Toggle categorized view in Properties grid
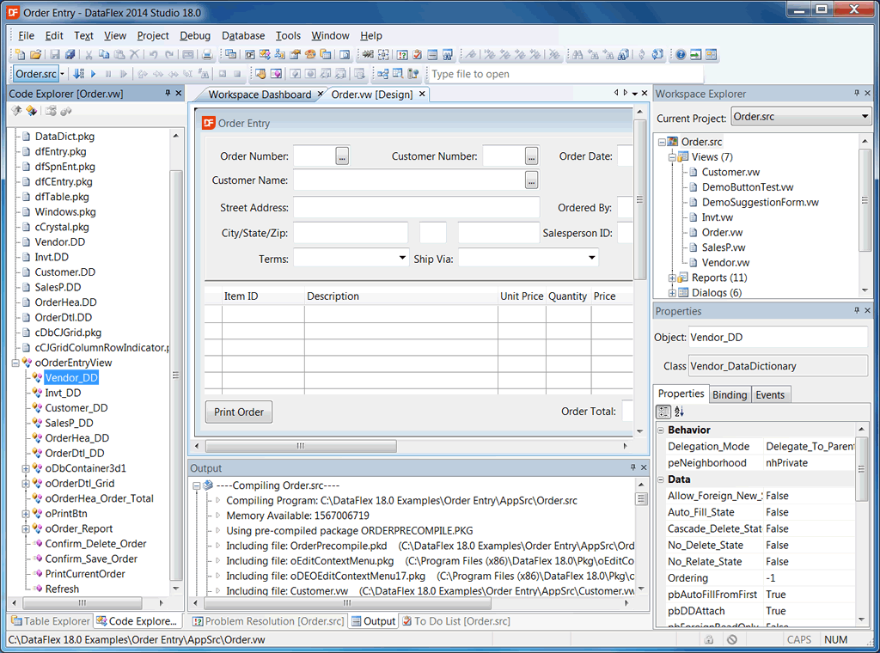 pos(663,412)
